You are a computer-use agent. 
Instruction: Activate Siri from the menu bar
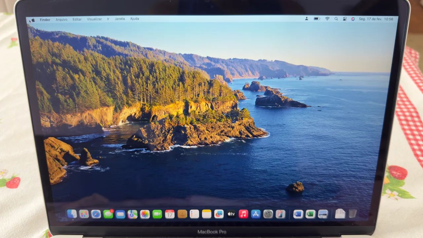[x=353, y=19]
